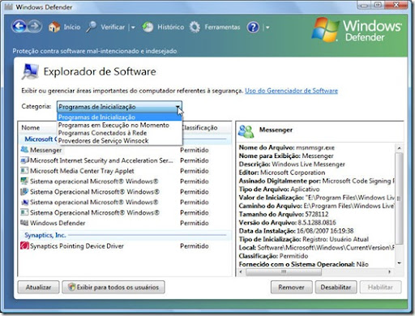Go back with the blue Back arrow
The image size is (415, 316).
pos(19,27)
